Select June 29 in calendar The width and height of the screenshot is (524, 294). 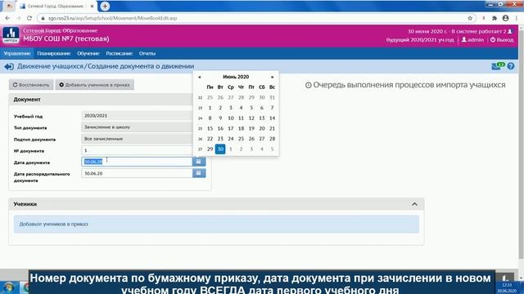pyautogui.click(x=210, y=149)
